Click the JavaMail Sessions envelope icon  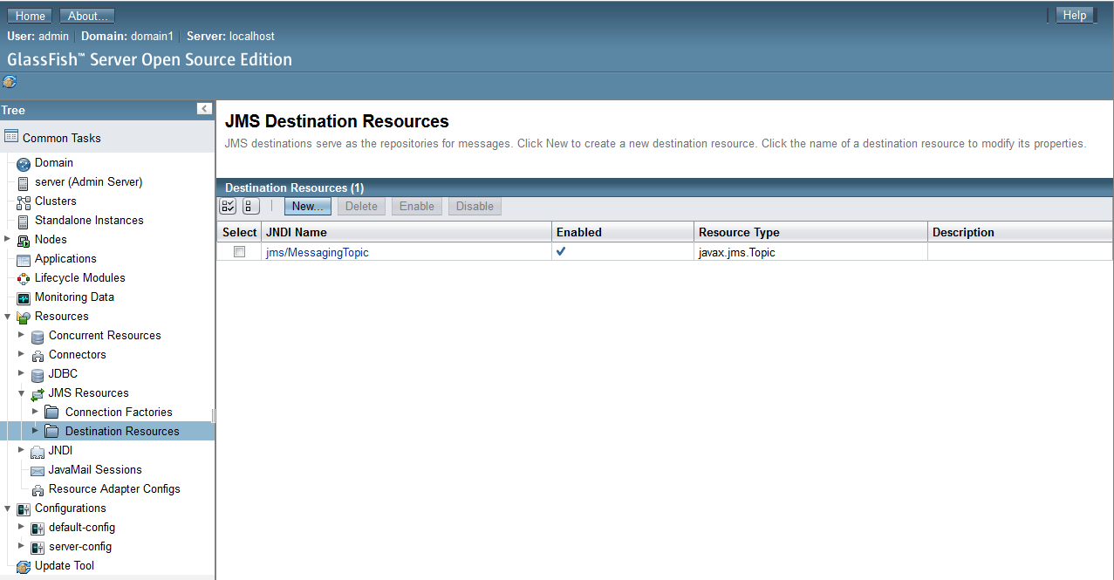pos(38,471)
